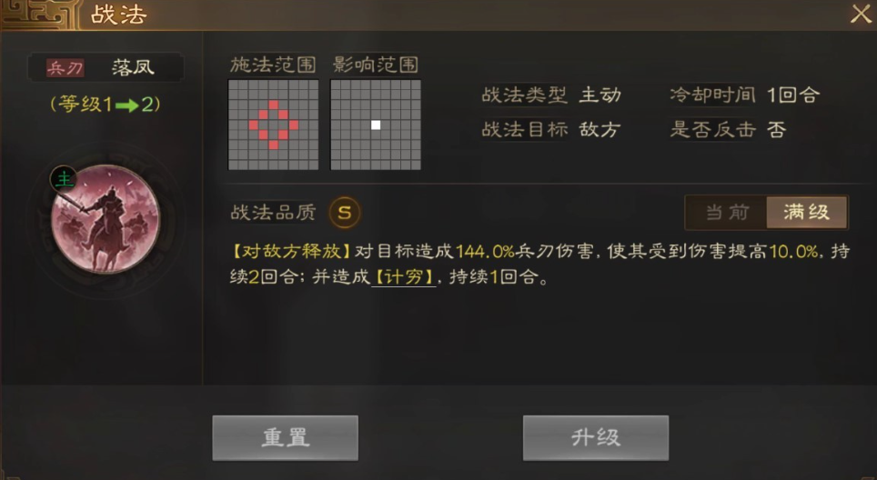Click the 落凤 skill name label
Screen dimensions: 877x480
point(133,67)
